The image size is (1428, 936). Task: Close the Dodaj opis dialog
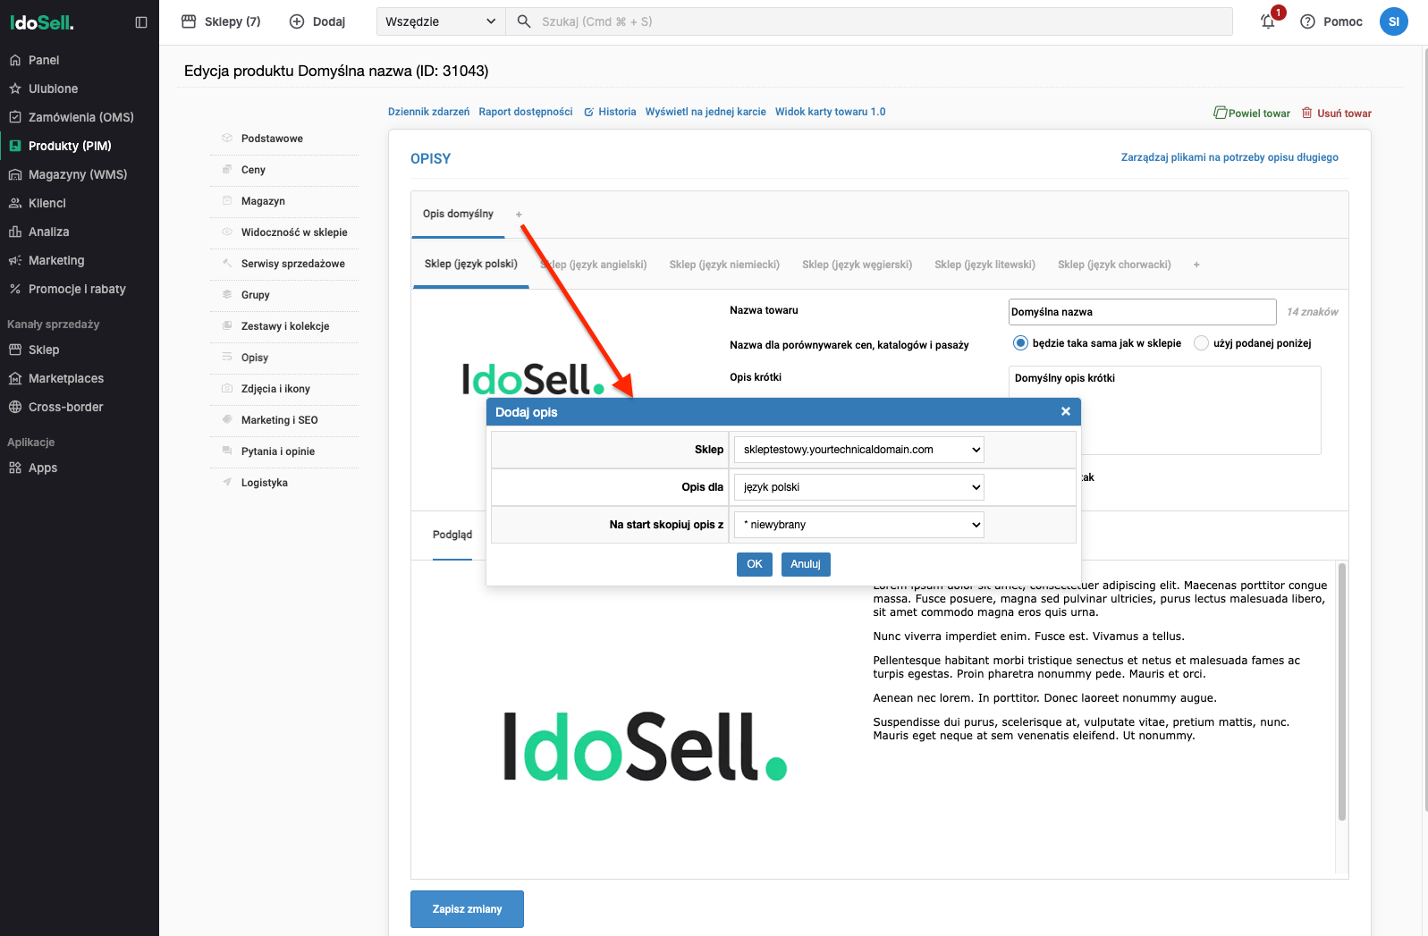pos(1065,411)
